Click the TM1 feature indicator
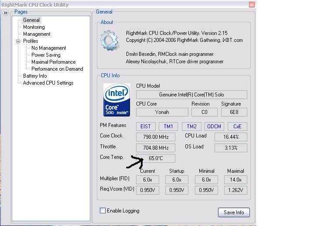The image size is (314, 226). pyautogui.click(x=168, y=127)
